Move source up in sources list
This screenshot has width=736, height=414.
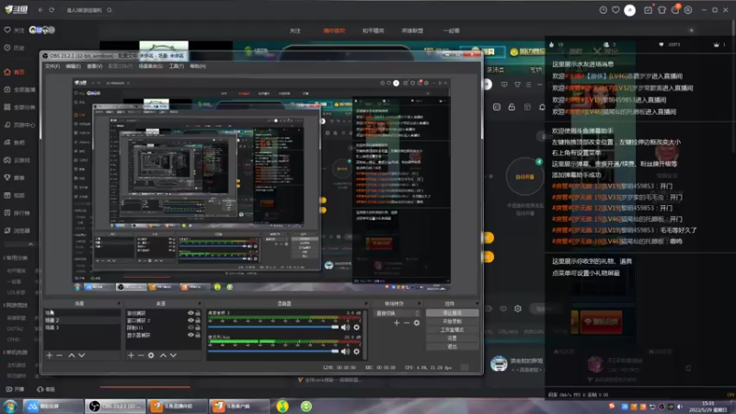tap(163, 355)
